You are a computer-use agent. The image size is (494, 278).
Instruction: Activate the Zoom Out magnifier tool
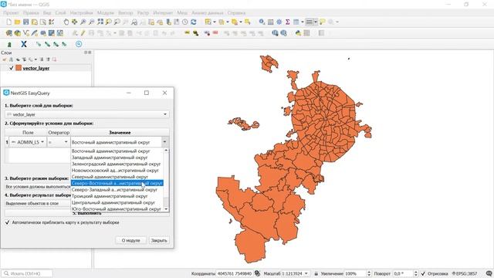[x=91, y=22]
